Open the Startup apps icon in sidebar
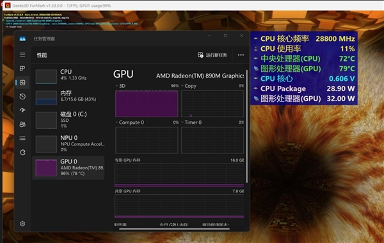This screenshot has height=243, width=384. point(22,110)
